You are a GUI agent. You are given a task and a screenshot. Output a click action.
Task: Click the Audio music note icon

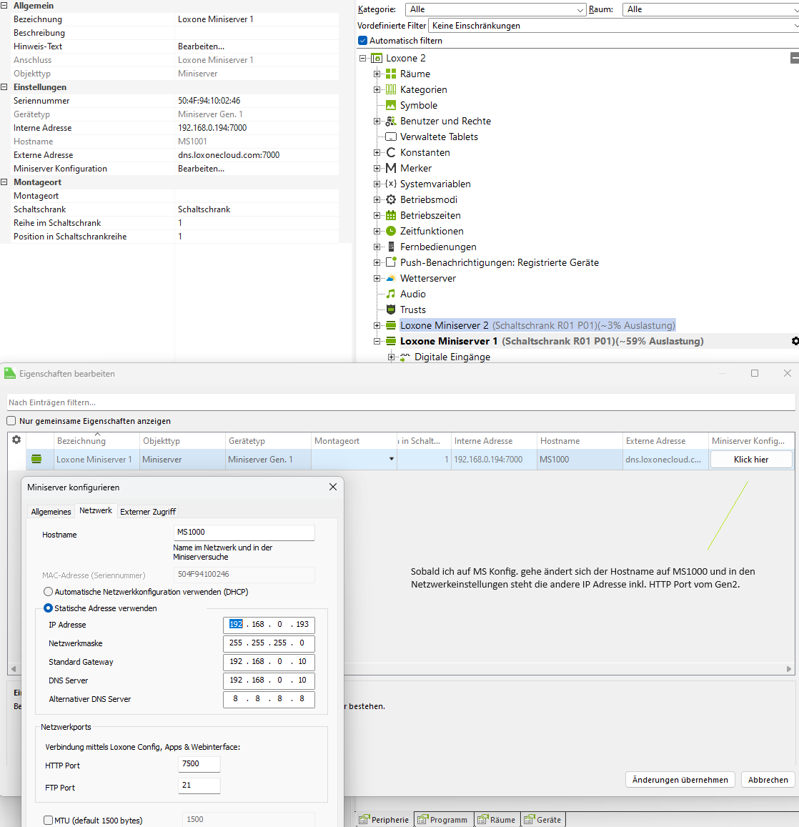pyautogui.click(x=391, y=294)
